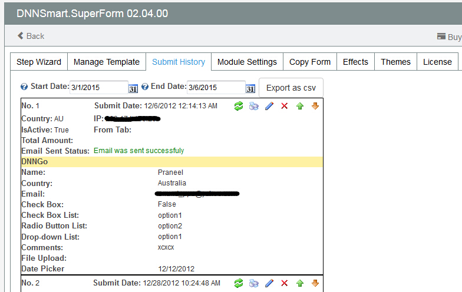Click the End Date input field

point(216,87)
